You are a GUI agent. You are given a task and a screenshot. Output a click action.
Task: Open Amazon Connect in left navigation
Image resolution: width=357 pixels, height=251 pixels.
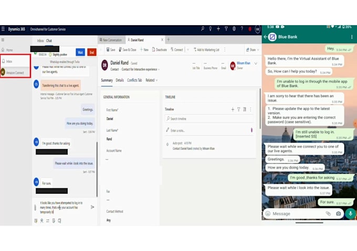tap(15, 72)
